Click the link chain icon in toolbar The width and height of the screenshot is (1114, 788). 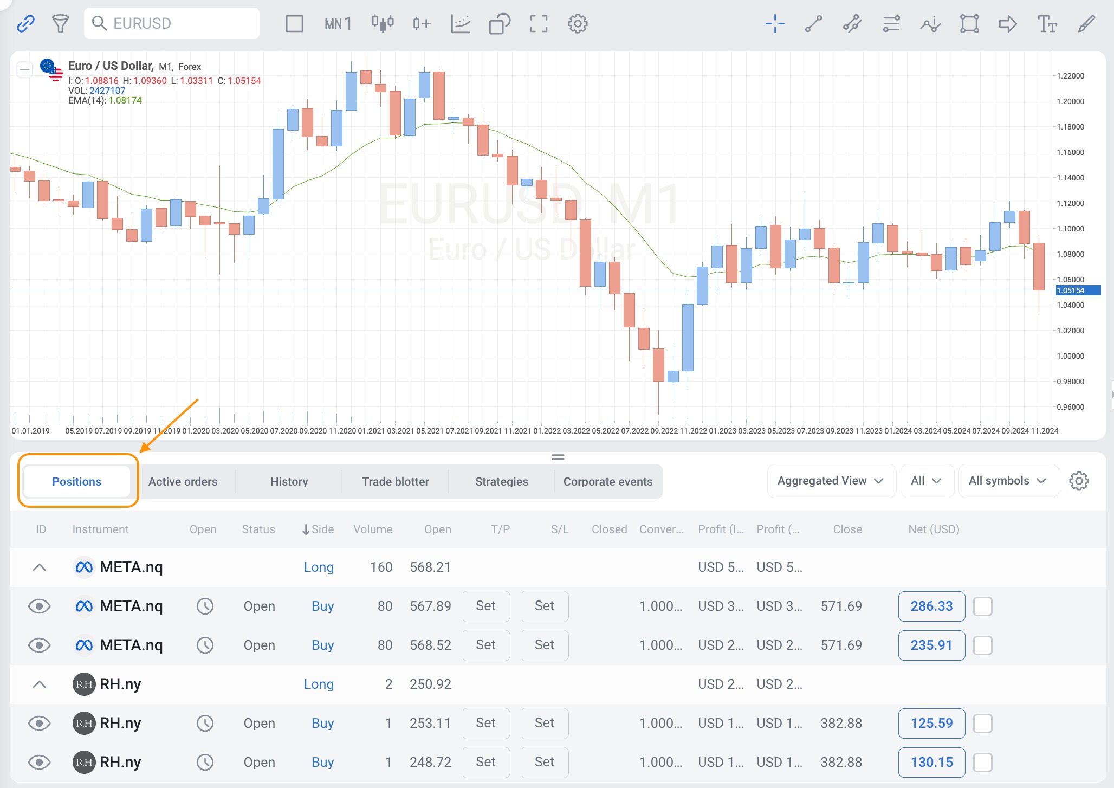pos(25,23)
